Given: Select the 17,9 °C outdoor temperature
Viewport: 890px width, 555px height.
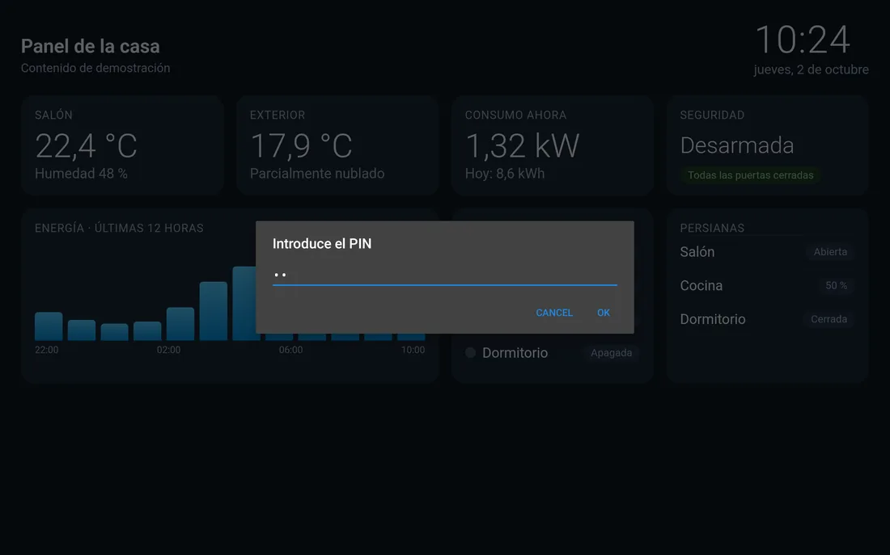Looking at the screenshot, I should [302, 145].
